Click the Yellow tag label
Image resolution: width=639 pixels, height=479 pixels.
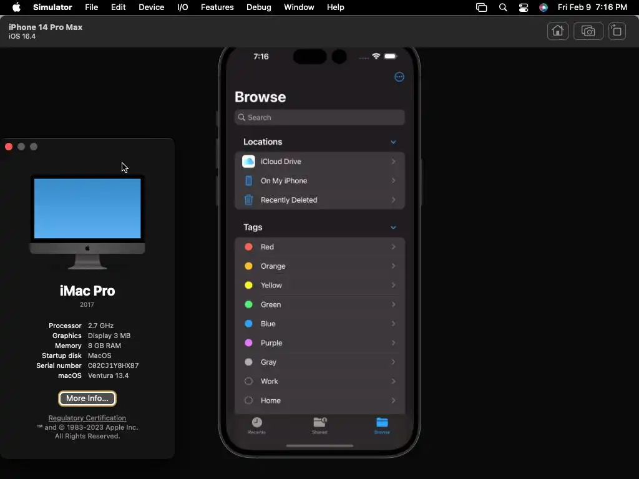tap(271, 285)
